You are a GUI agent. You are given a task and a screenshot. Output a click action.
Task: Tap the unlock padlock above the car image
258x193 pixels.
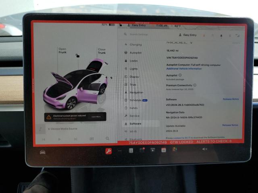pos(77,55)
